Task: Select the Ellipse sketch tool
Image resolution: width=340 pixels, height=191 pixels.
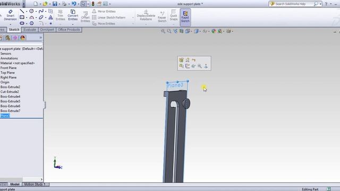Action: (41, 17)
